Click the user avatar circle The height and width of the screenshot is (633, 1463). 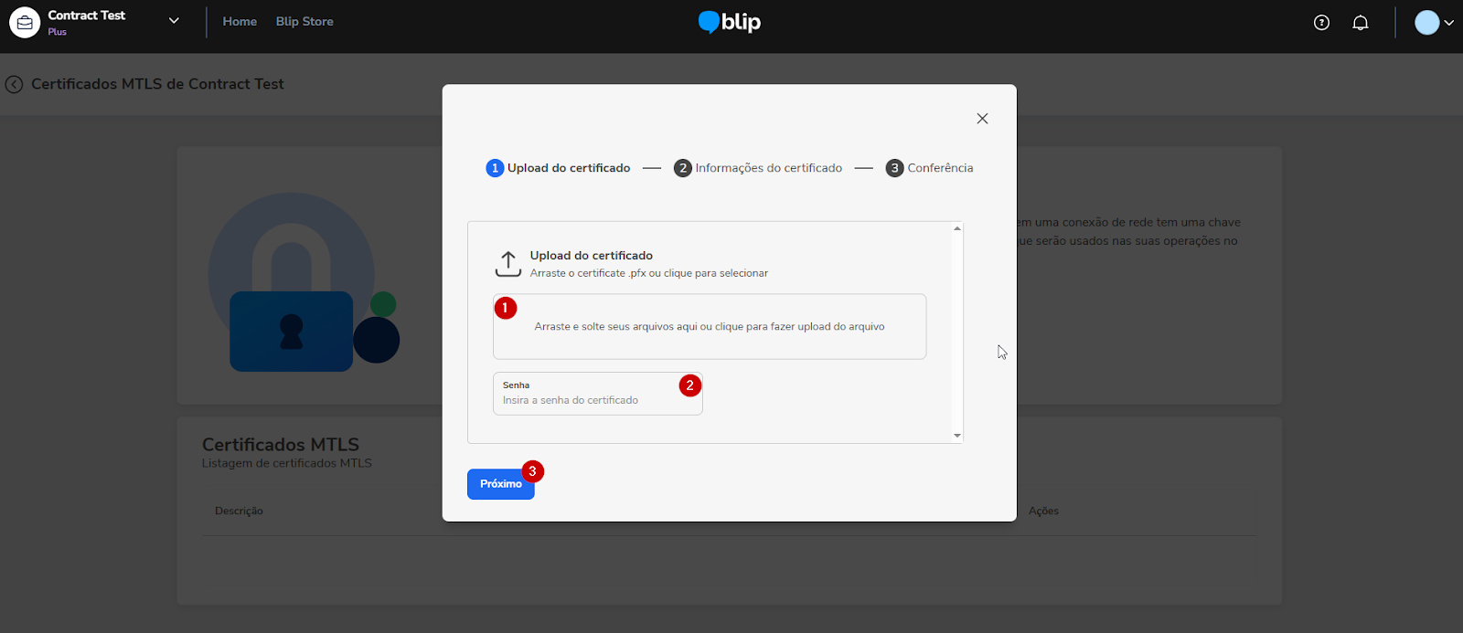pos(1426,23)
